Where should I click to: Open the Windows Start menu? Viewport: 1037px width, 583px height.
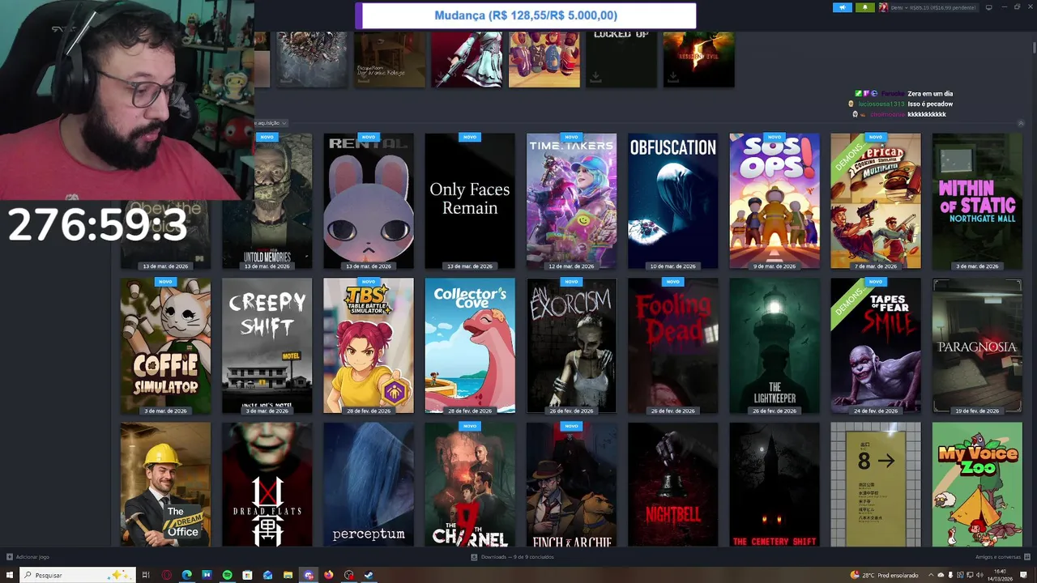[10, 575]
